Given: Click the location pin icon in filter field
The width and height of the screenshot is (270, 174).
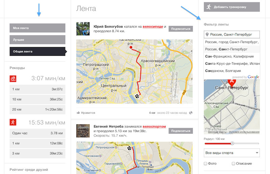Looking at the screenshot, I should click(207, 34).
